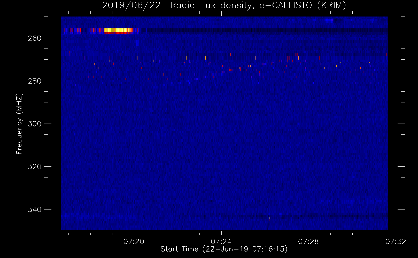Click the 07:32 time tick label
The width and height of the screenshot is (418, 258).
point(396,242)
